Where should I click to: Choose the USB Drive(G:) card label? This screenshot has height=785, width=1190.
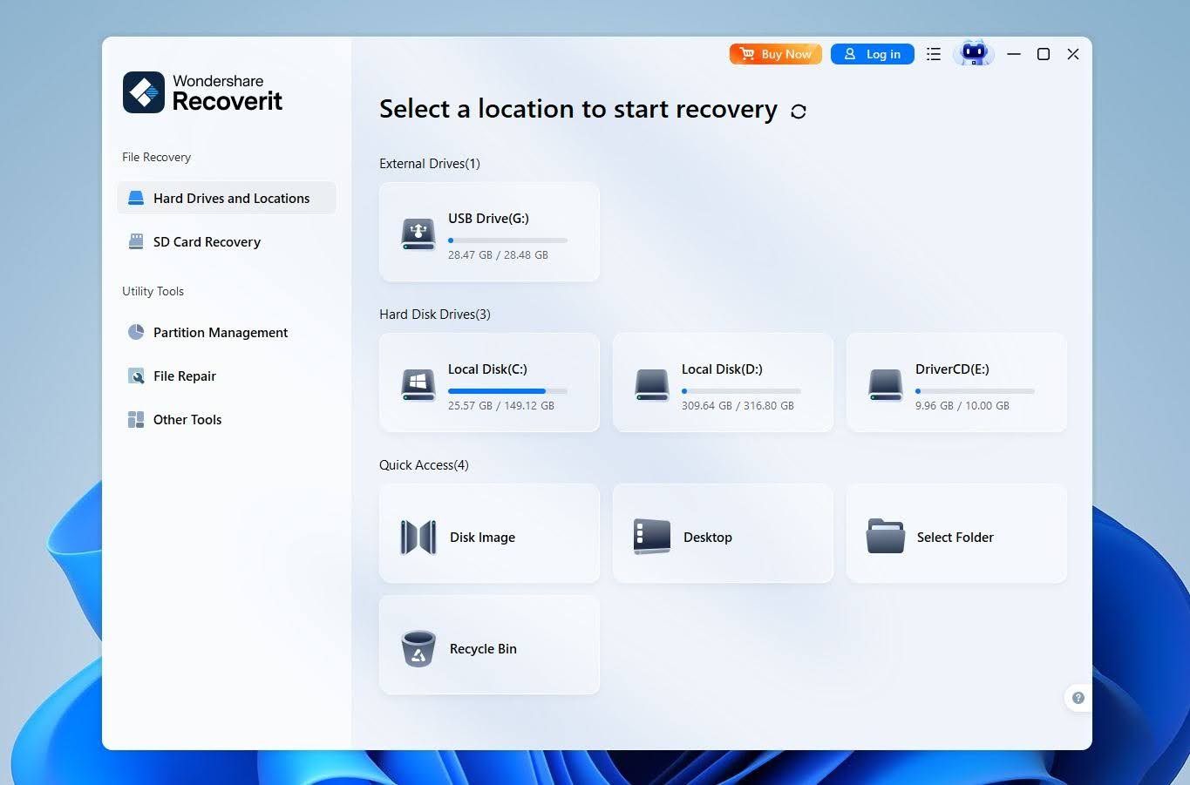[x=488, y=219]
